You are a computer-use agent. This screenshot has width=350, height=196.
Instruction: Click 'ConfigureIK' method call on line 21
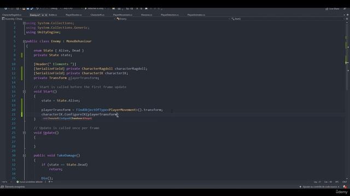pos(75,114)
